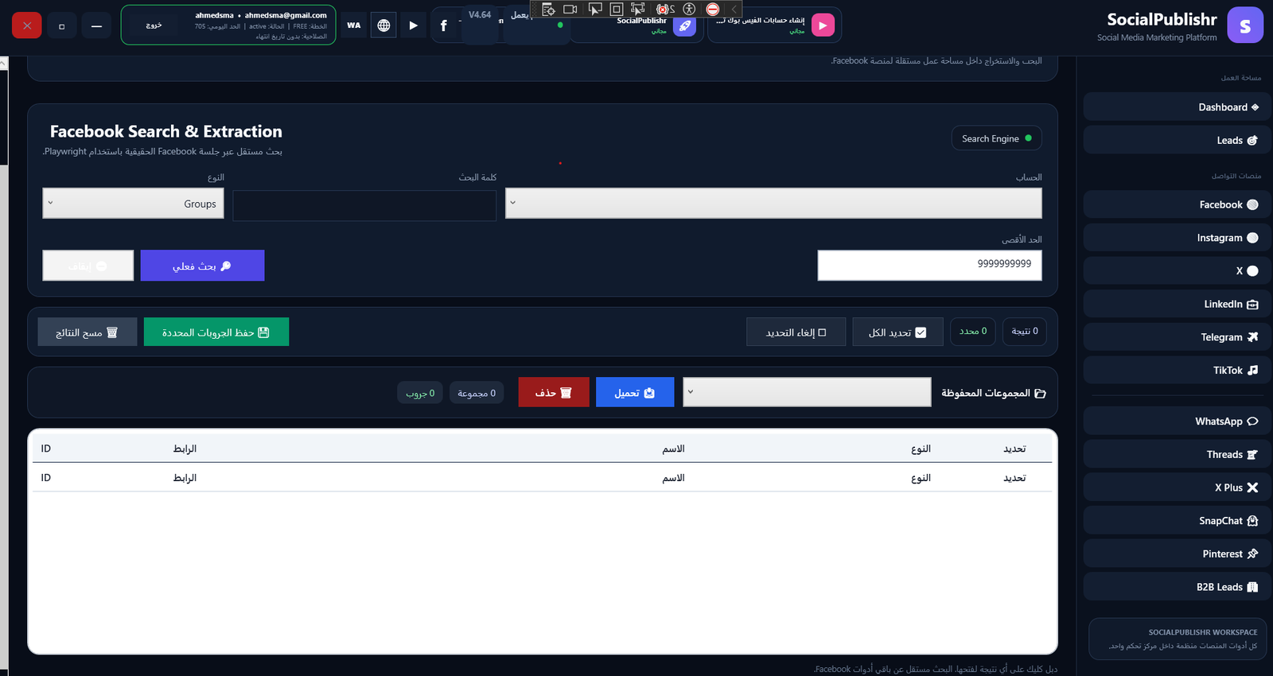Open Telegram via its paper plane icon
The width and height of the screenshot is (1273, 676).
click(x=1252, y=337)
